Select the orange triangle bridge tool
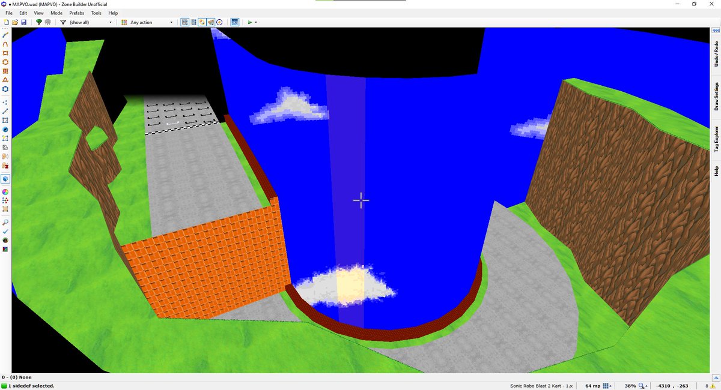This screenshot has width=721, height=390. [5, 80]
